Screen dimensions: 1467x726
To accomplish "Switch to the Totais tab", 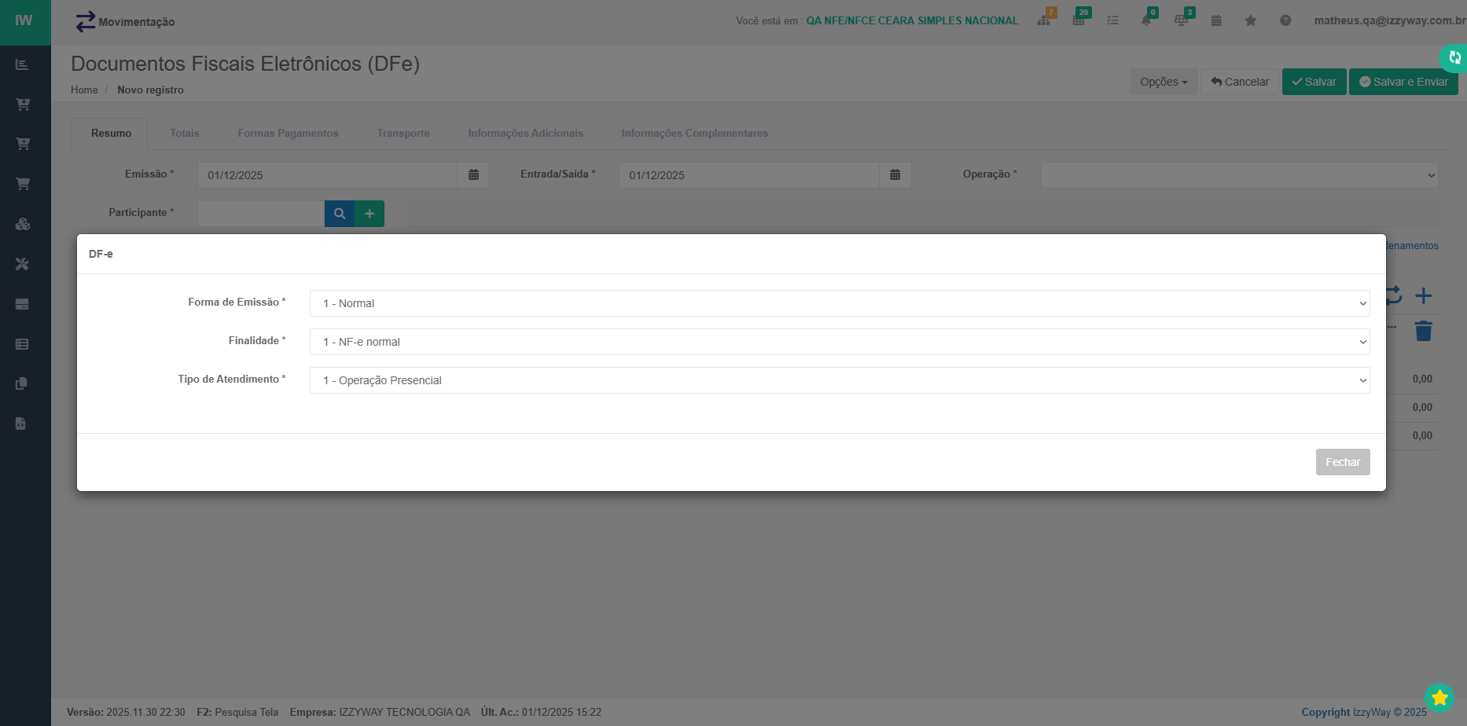I will point(185,134).
